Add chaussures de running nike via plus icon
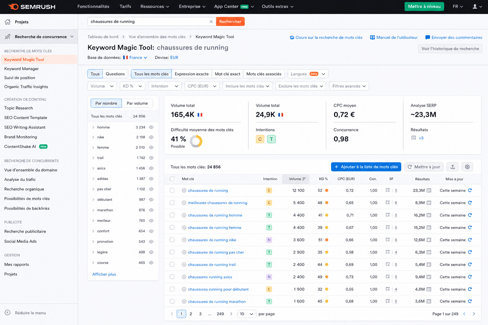This screenshot has height=325, width=488. [x=184, y=240]
